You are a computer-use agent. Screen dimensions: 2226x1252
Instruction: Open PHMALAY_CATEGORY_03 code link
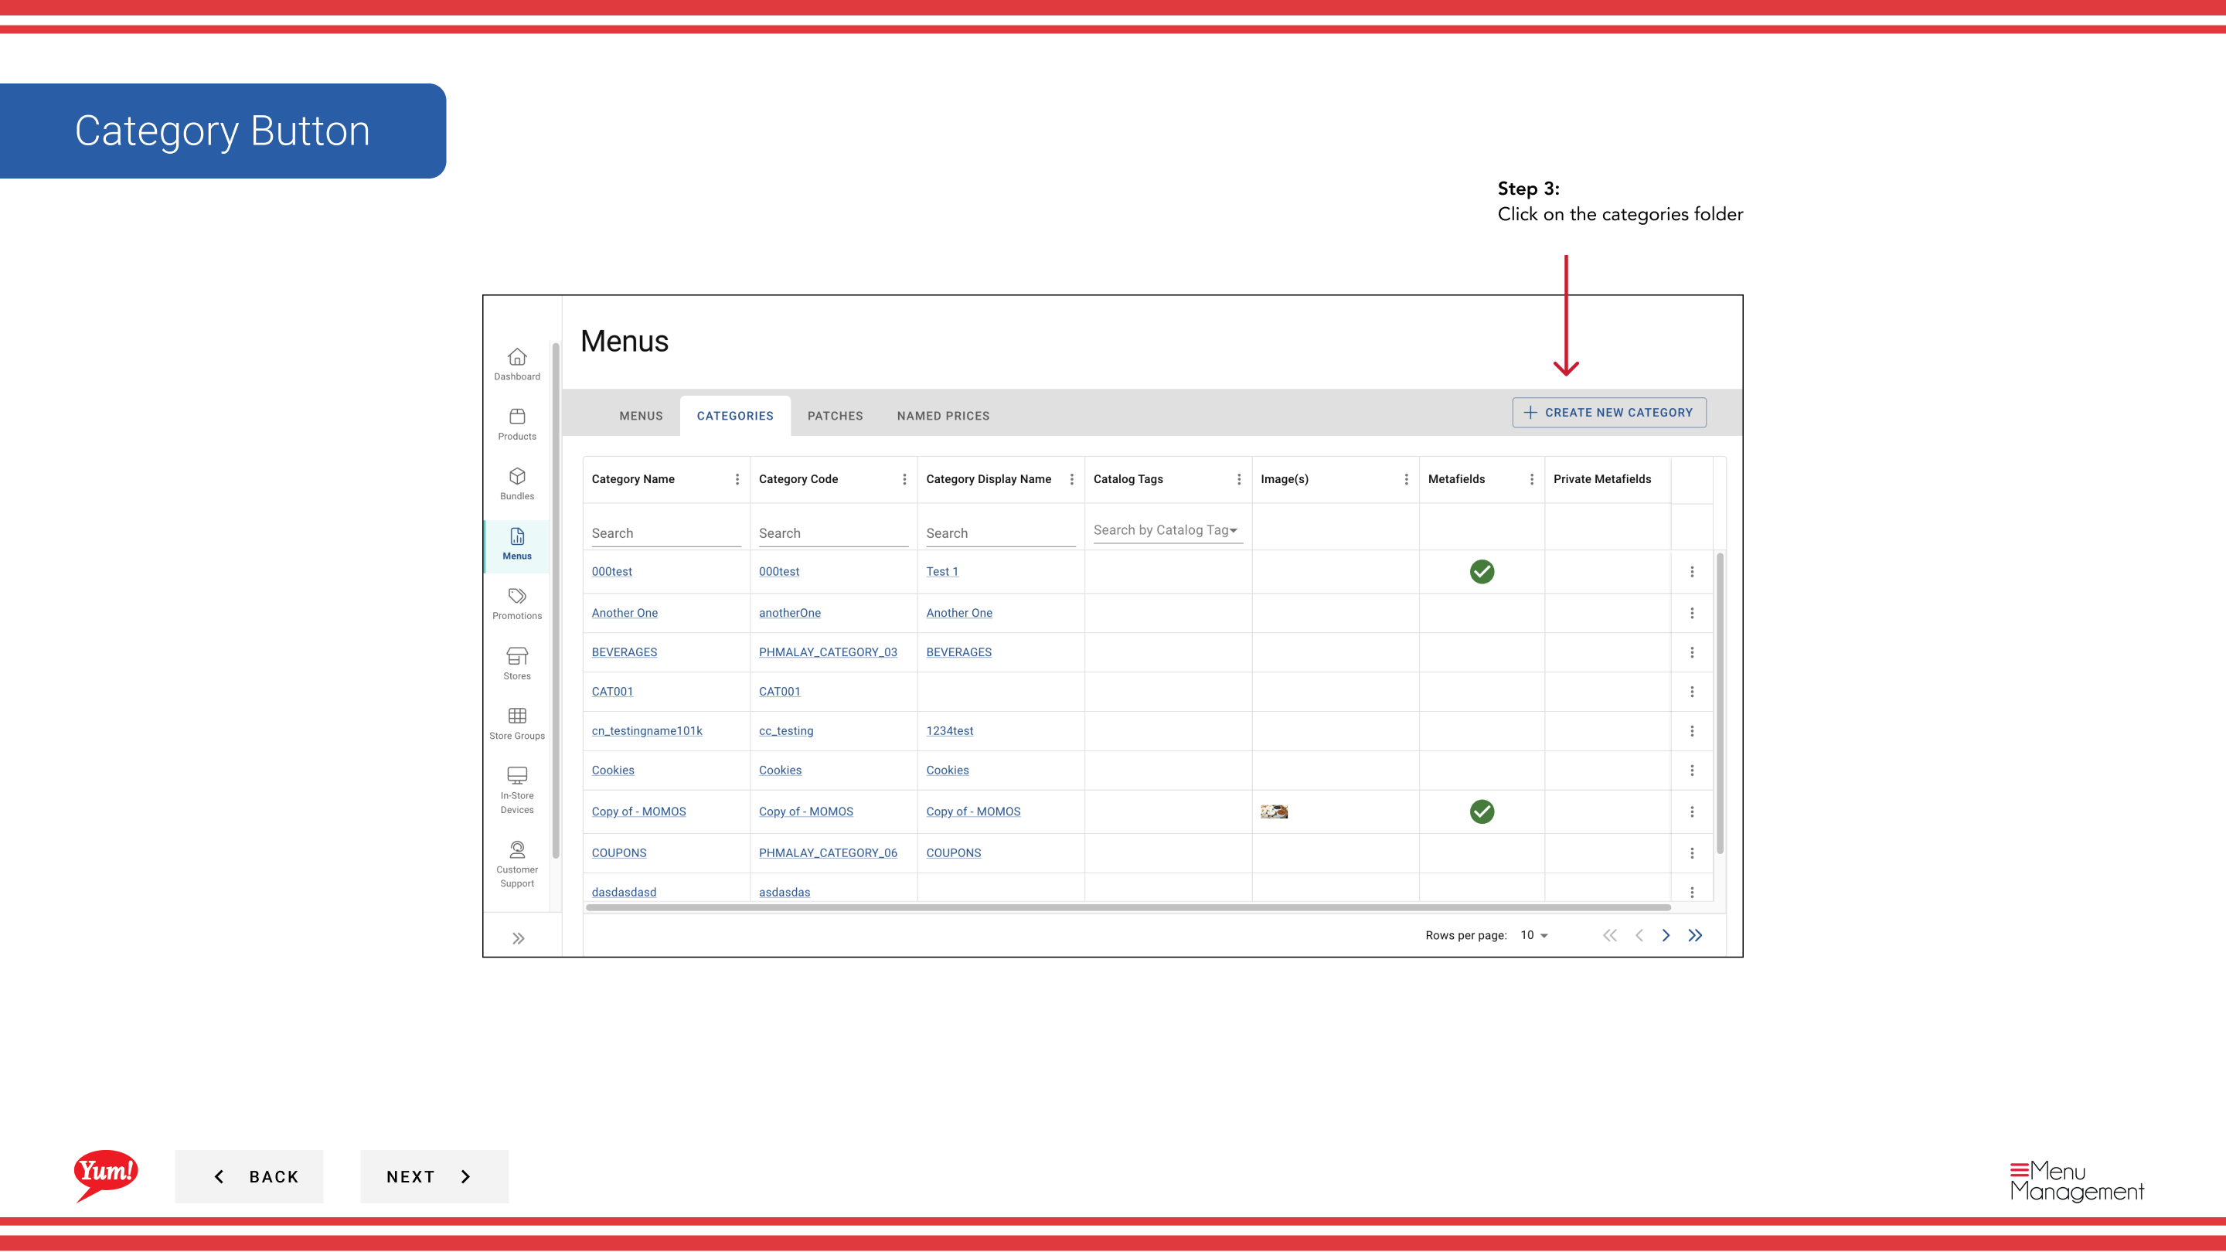pyautogui.click(x=828, y=652)
